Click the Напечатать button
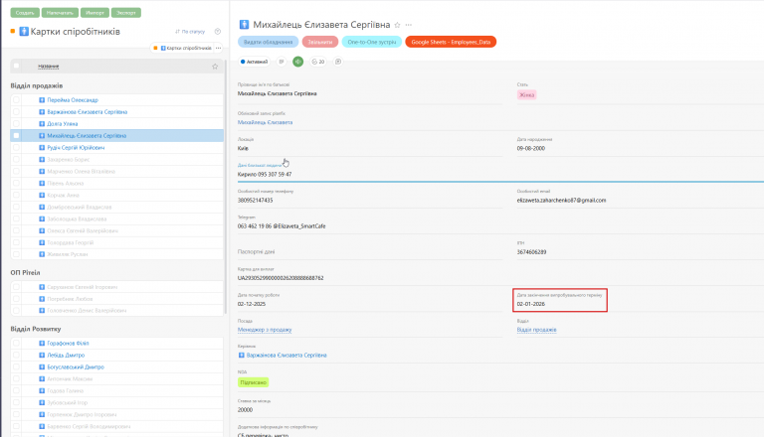The image size is (764, 437). [x=60, y=13]
